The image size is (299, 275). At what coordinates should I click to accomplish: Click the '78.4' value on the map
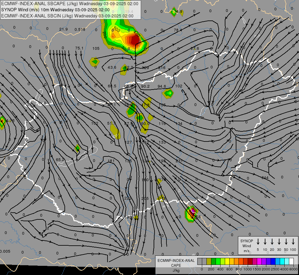click(x=178, y=30)
